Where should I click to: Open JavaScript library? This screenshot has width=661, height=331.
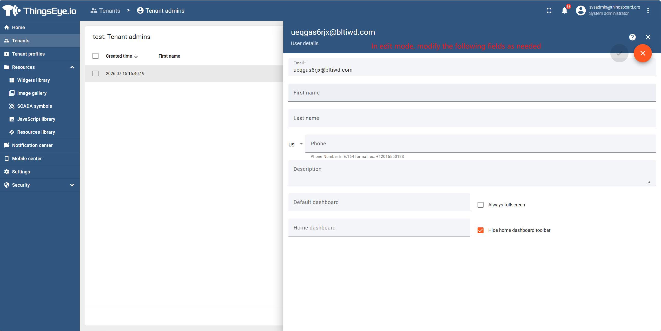click(40, 119)
